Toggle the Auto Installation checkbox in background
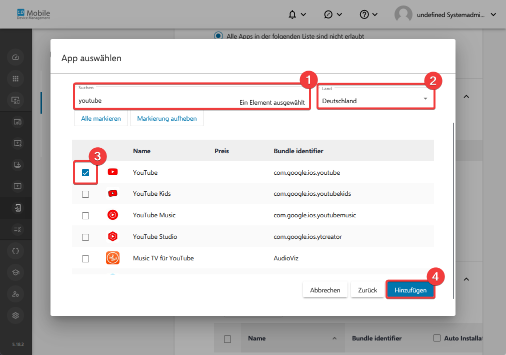Viewport: 506px width, 355px height. coord(437,338)
